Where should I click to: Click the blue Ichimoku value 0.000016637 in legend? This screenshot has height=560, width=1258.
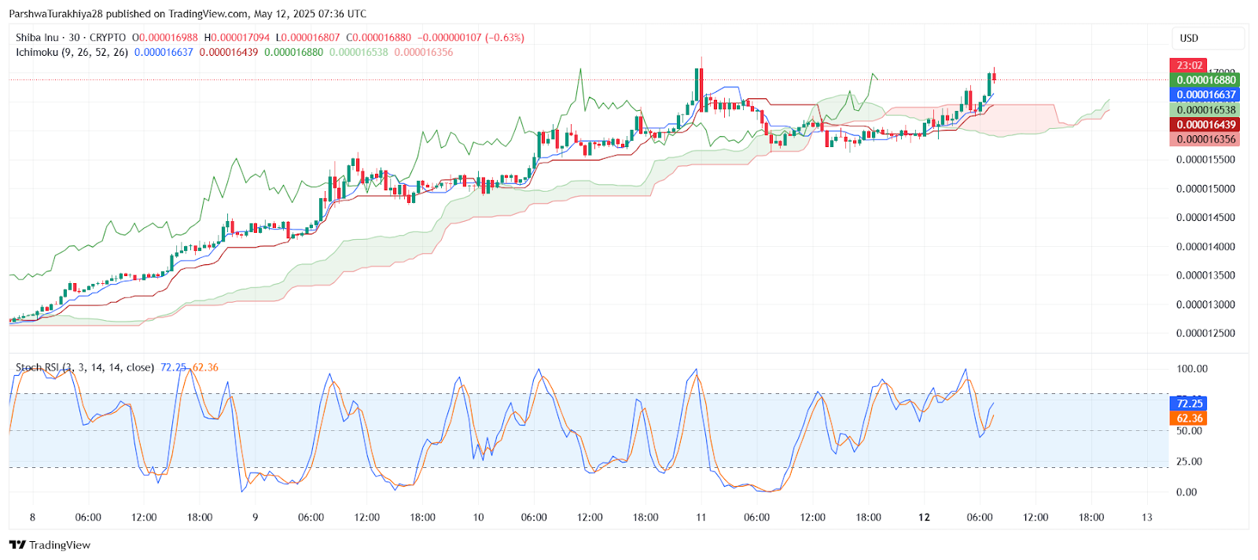164,52
